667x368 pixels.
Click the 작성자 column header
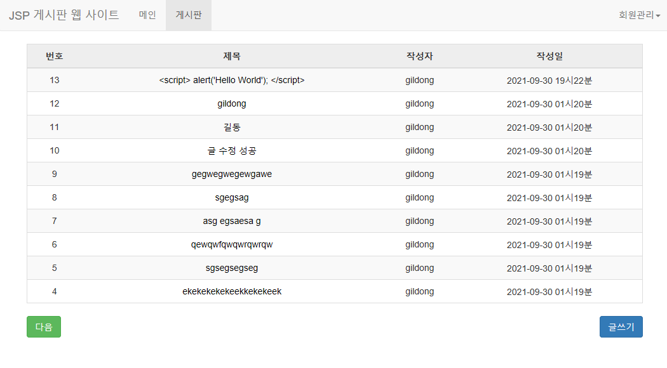coord(419,56)
